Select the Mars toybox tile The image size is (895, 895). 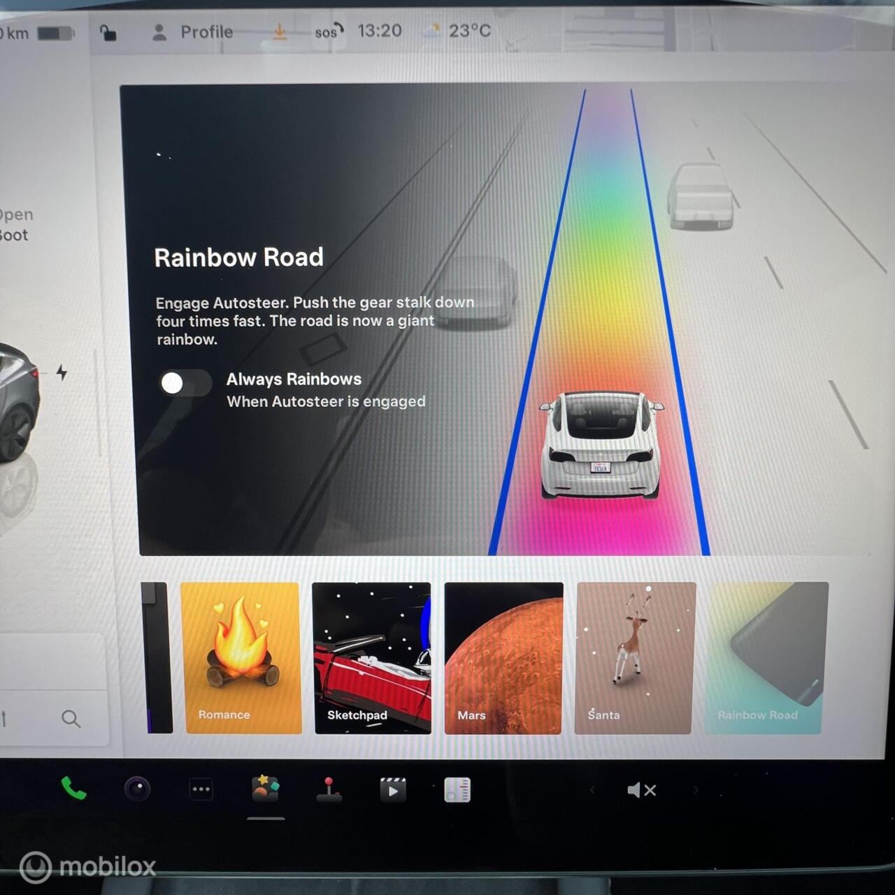(503, 658)
